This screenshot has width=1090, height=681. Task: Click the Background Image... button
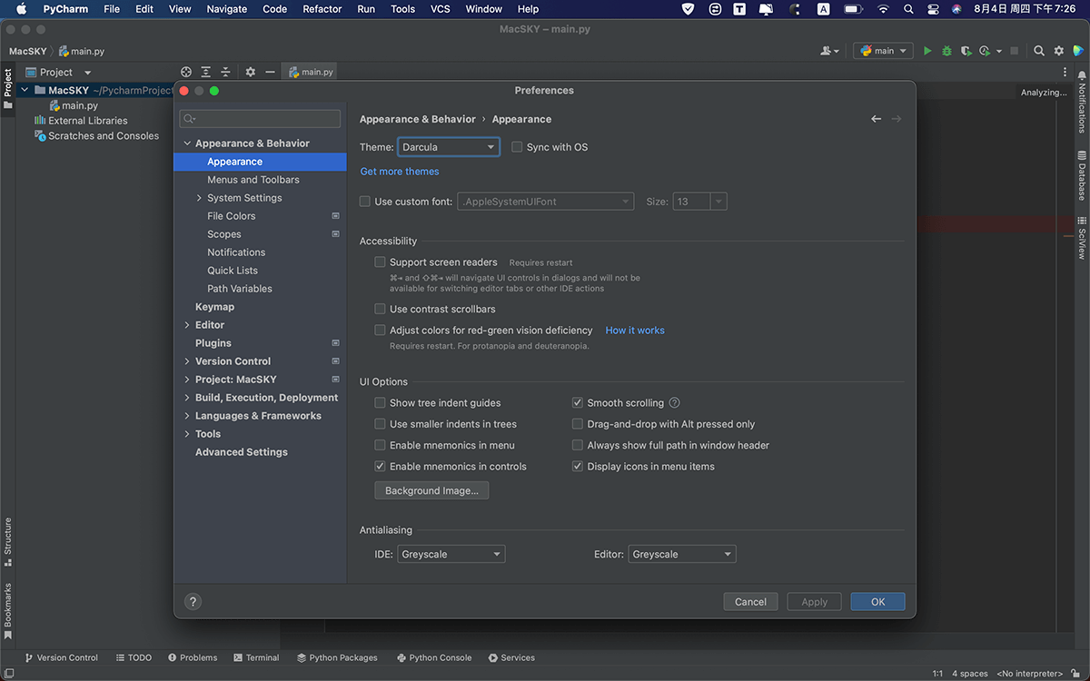(431, 490)
